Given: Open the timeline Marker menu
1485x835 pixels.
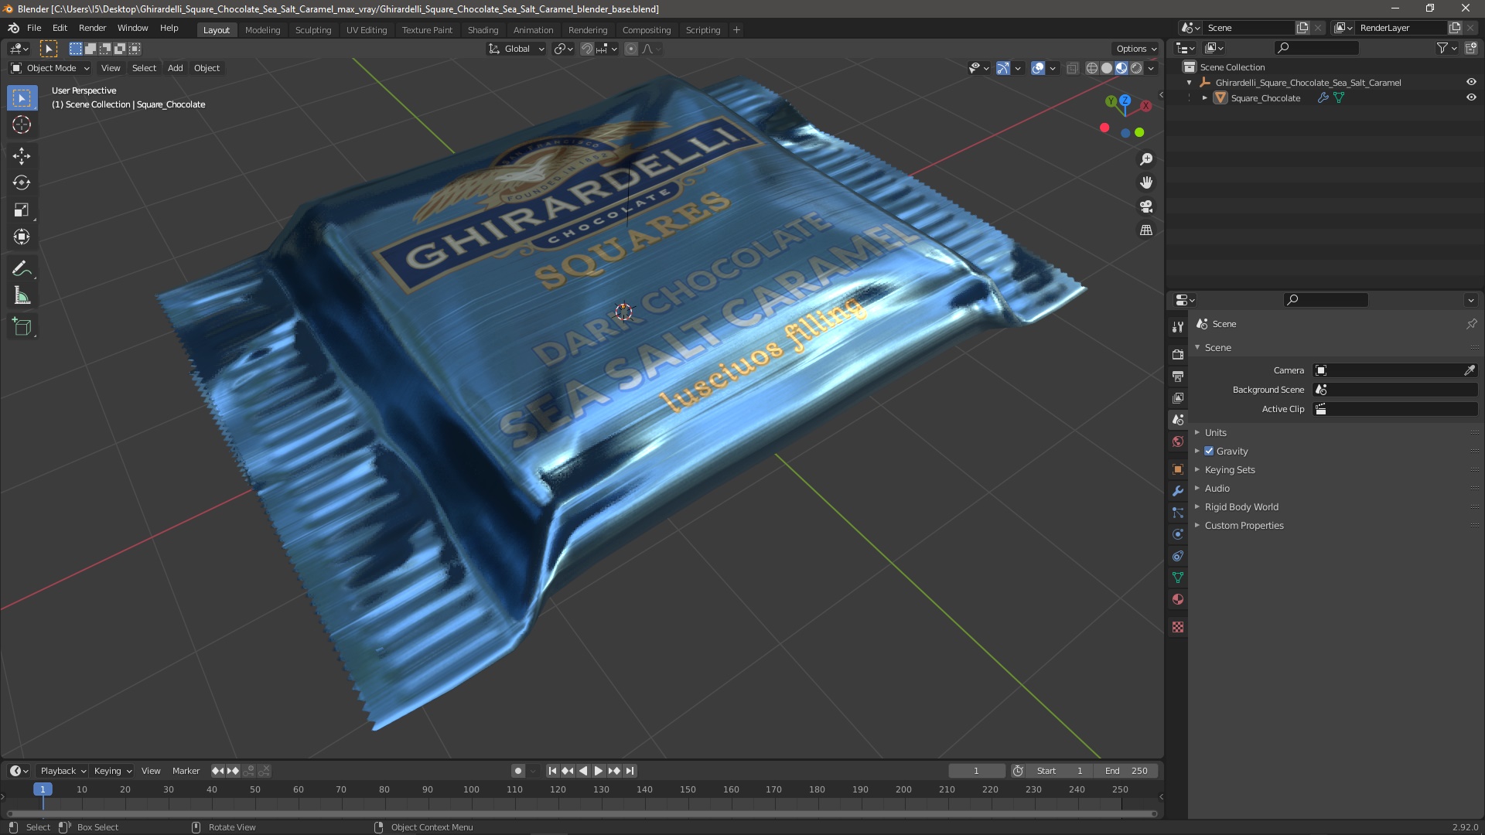Looking at the screenshot, I should point(186,771).
